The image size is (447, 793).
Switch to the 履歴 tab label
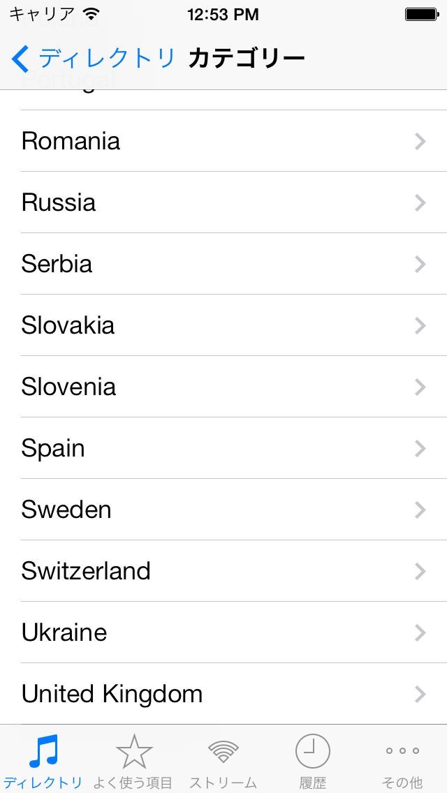click(312, 783)
